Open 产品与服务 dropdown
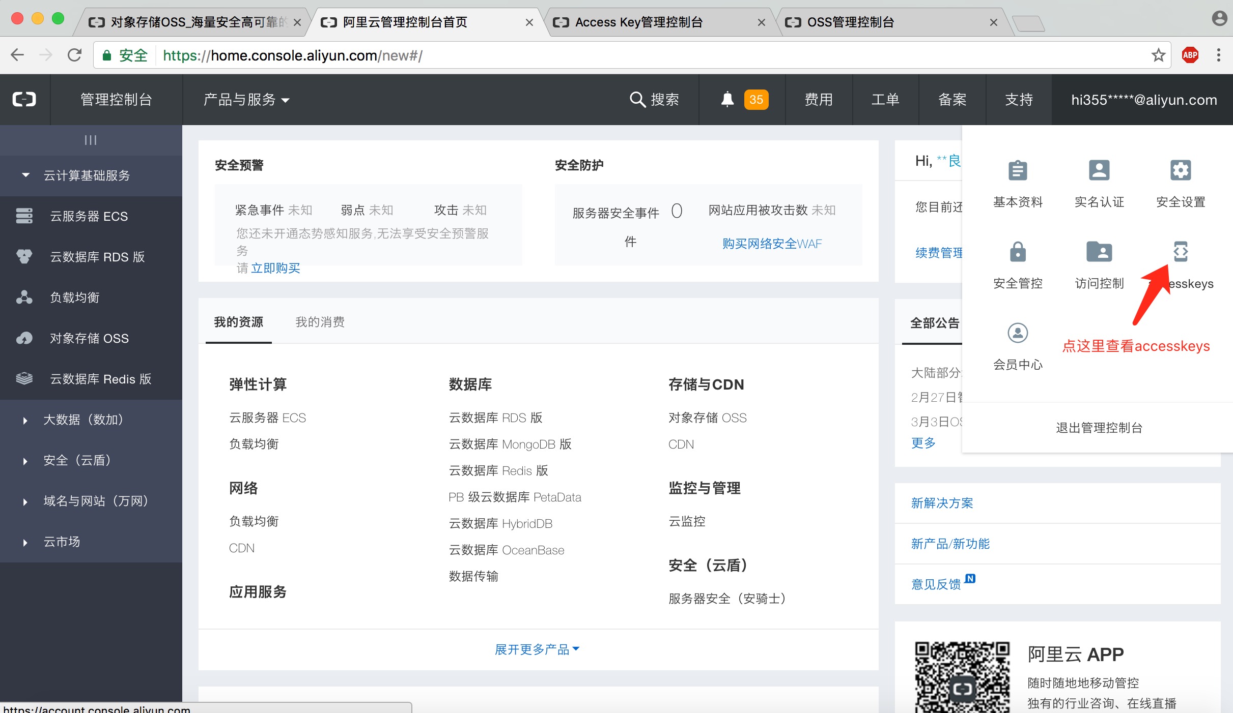The width and height of the screenshot is (1233, 713). tap(246, 99)
